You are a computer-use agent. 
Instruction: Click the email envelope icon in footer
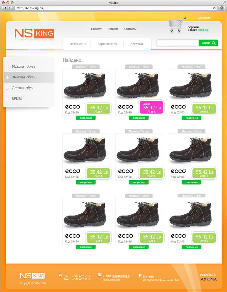coord(100,275)
